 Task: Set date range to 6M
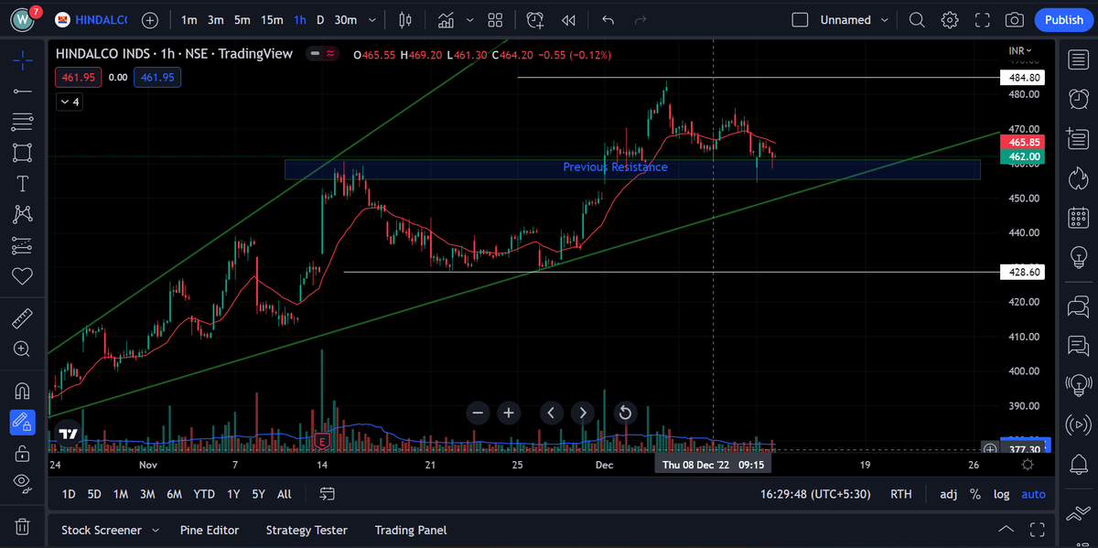(x=174, y=494)
